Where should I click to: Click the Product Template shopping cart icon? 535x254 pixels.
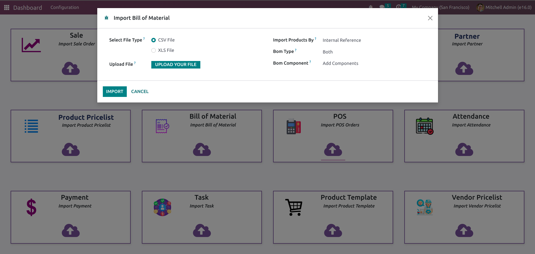pos(294,207)
